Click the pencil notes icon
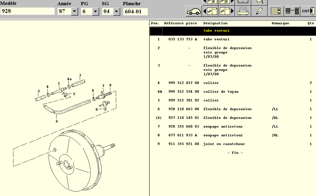 tap(259, 11)
